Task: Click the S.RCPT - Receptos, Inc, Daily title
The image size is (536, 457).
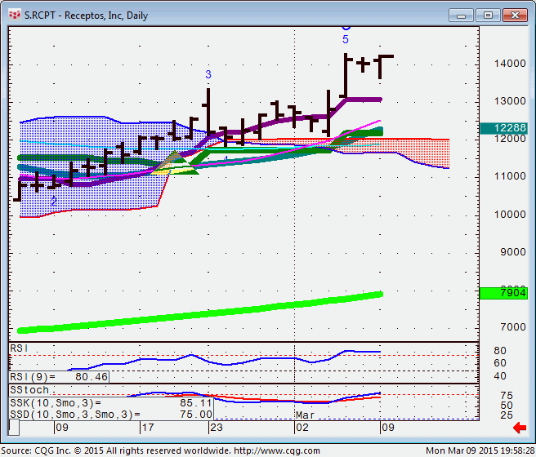Action: 86,16
